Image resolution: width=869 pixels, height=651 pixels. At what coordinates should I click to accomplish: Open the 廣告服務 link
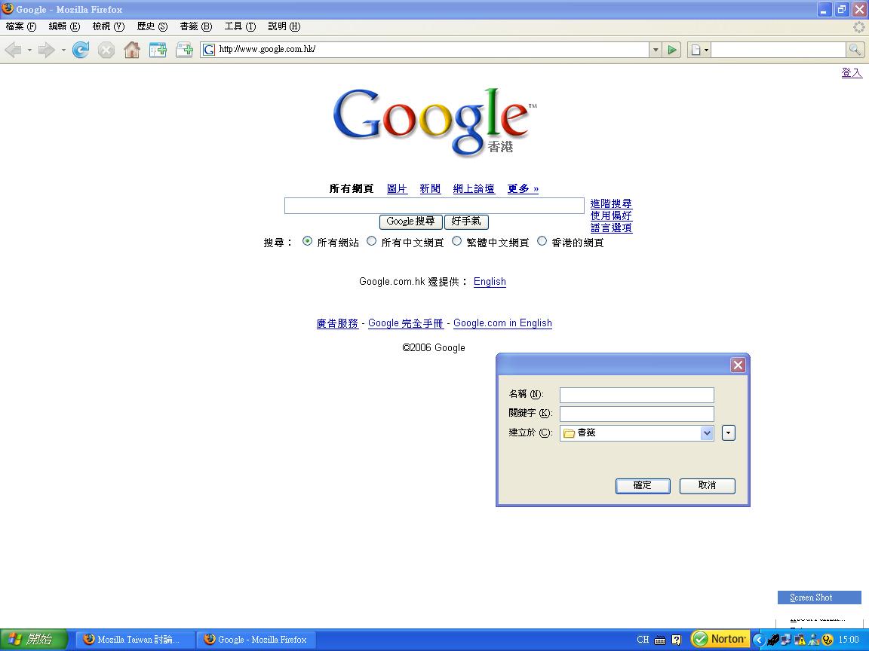(x=337, y=323)
